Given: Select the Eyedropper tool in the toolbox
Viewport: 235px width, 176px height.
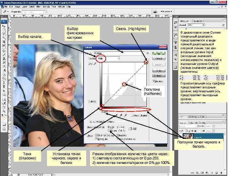Looking at the screenshot, I should tap(4, 103).
